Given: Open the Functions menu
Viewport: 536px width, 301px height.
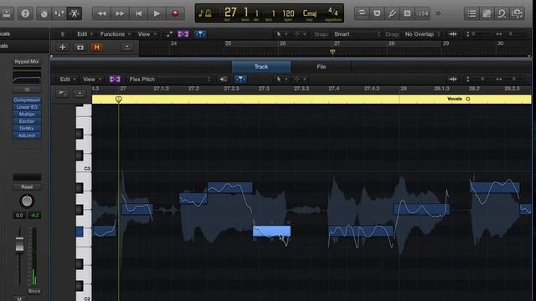Looking at the screenshot, I should click(x=116, y=34).
